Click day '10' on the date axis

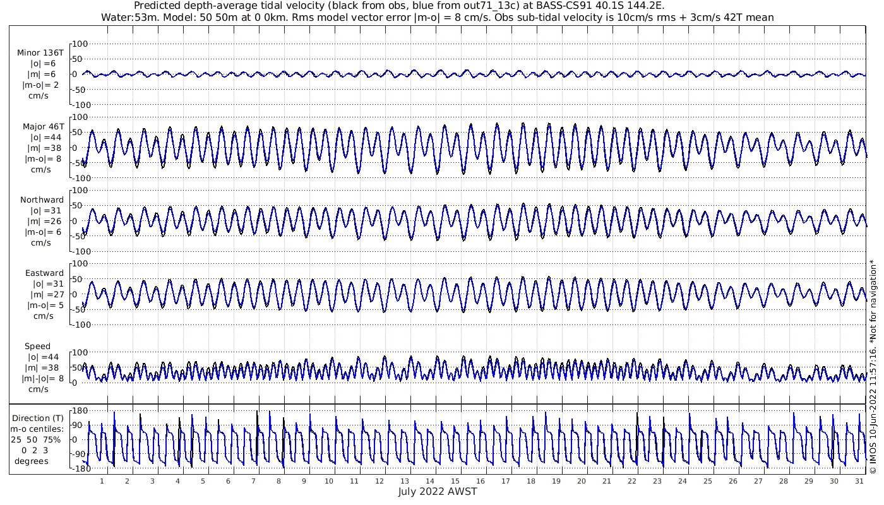[x=329, y=481]
